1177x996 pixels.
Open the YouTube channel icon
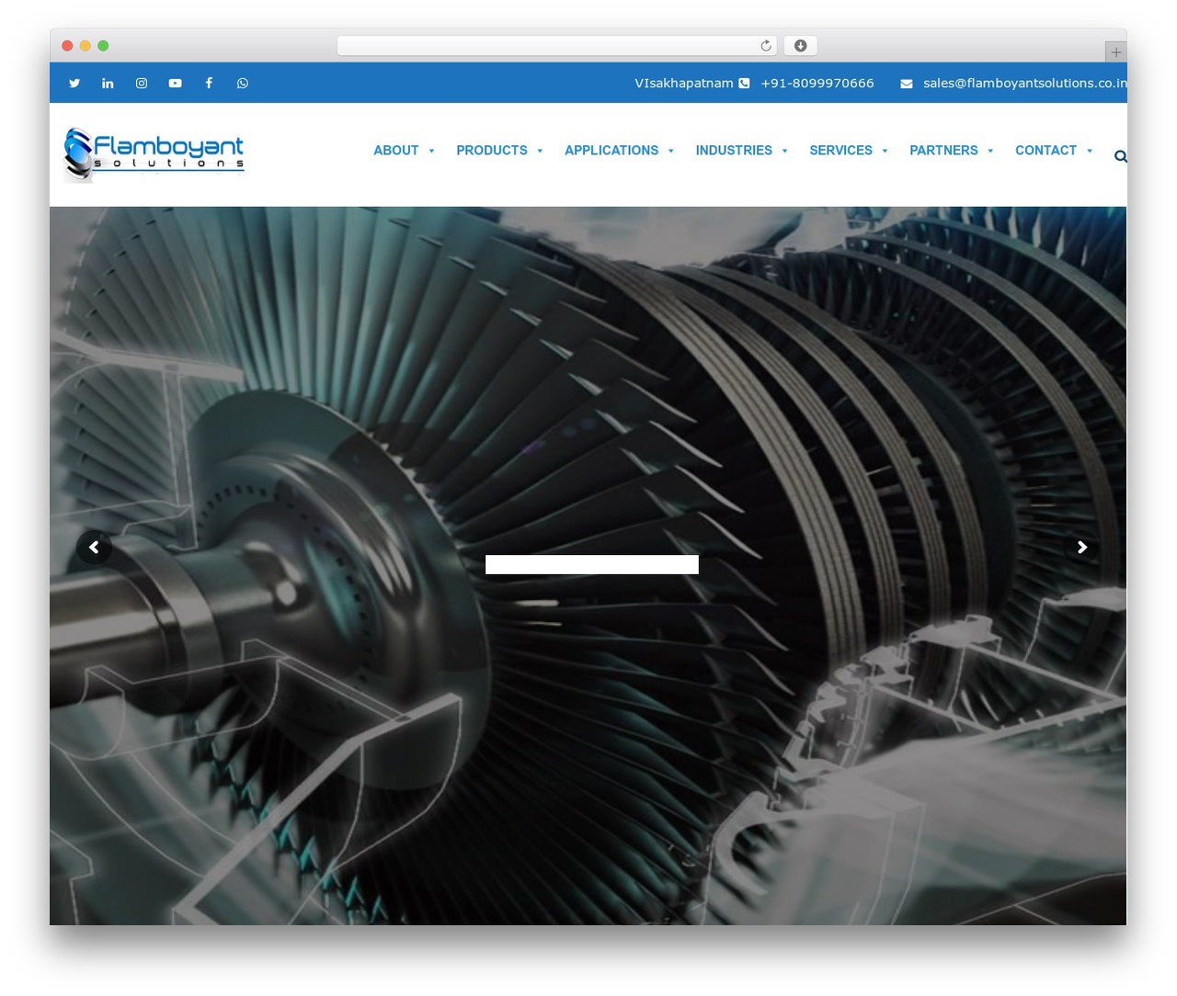click(175, 83)
